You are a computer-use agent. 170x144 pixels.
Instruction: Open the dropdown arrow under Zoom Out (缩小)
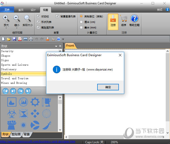17,28
